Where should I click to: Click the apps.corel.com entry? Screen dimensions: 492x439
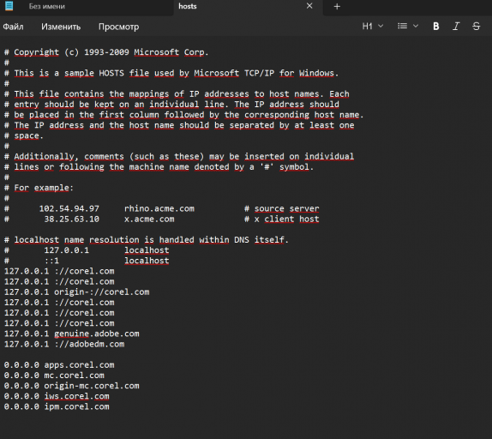pyautogui.click(x=79, y=365)
